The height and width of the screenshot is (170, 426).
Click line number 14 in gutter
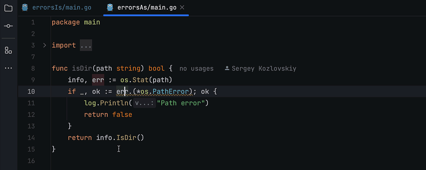(31, 138)
